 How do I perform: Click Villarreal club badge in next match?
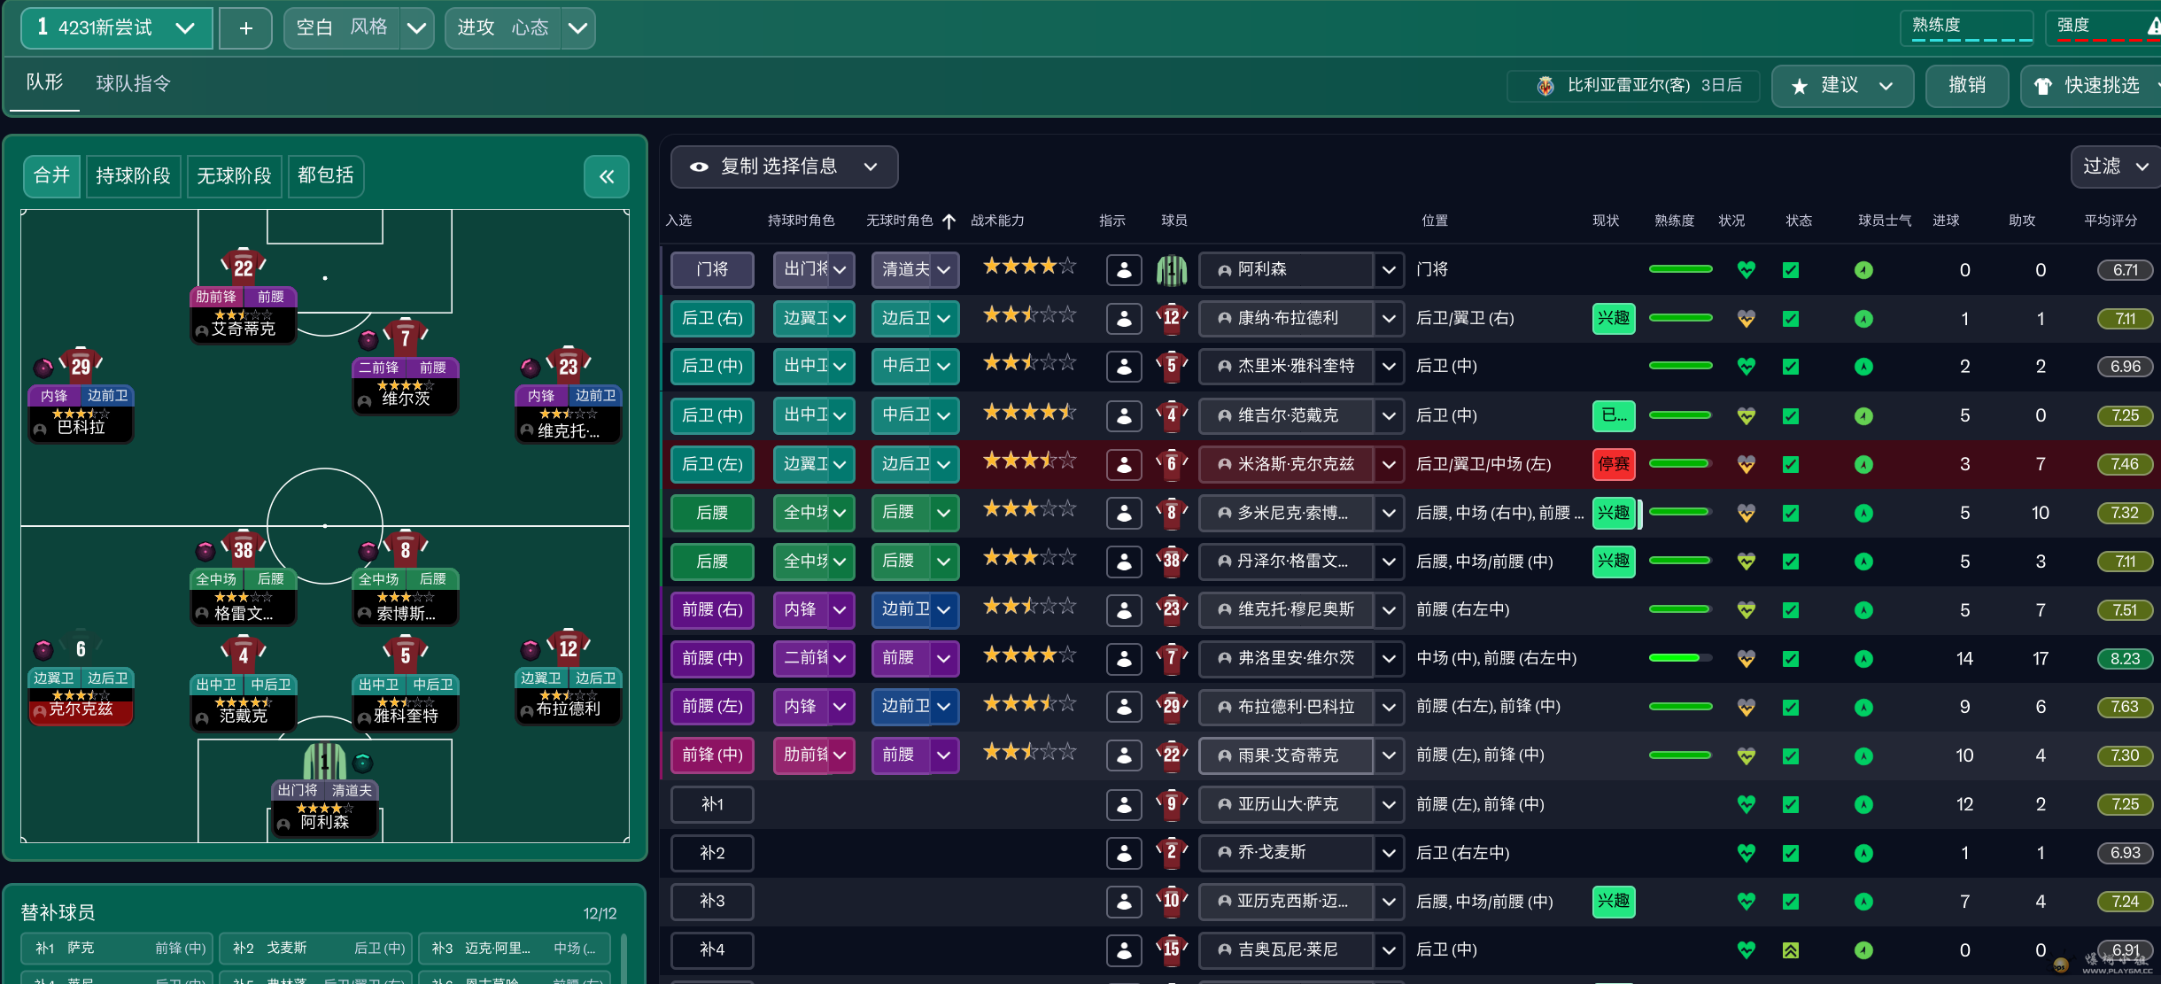(1545, 86)
